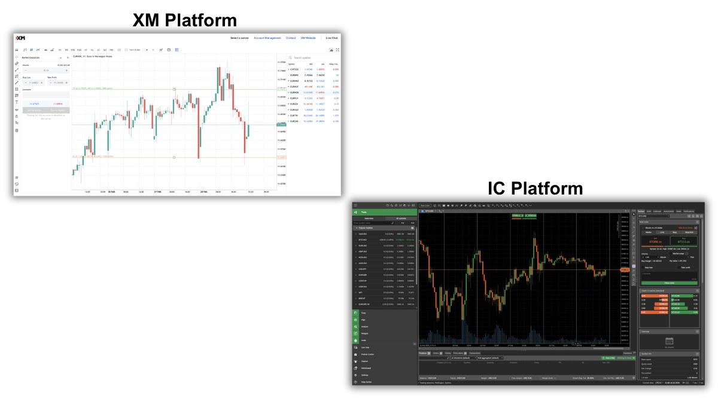Toggle the eye visibility tool in XM sidebar
The height and width of the screenshot is (404, 718).
(17, 110)
